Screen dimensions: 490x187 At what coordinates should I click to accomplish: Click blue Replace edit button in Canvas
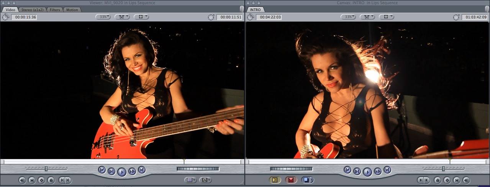(x=307, y=180)
